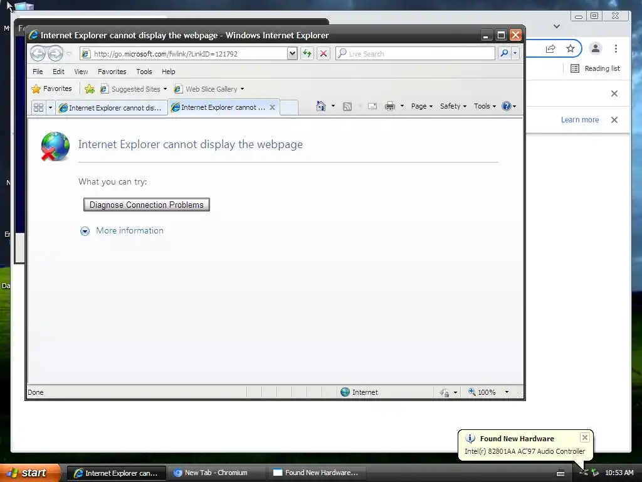
Task: Open Found New Hardware taskbar button
Action: pos(317,473)
